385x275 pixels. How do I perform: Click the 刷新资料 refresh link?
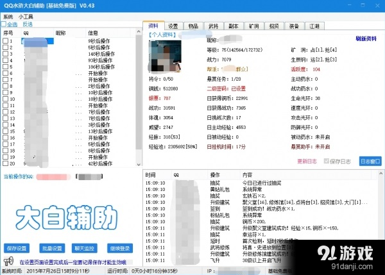click(x=366, y=38)
